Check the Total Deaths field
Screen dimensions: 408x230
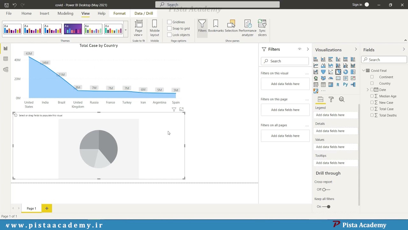372,115
